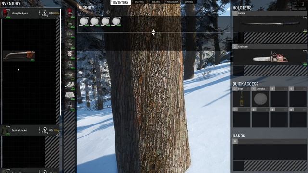
Task: Click the 'HOLSTERS' heading
Action: 242,8
